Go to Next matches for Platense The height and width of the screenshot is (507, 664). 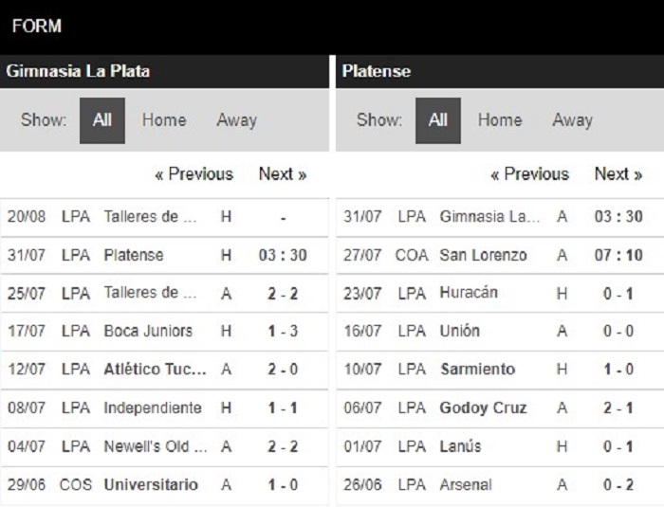coord(618,174)
